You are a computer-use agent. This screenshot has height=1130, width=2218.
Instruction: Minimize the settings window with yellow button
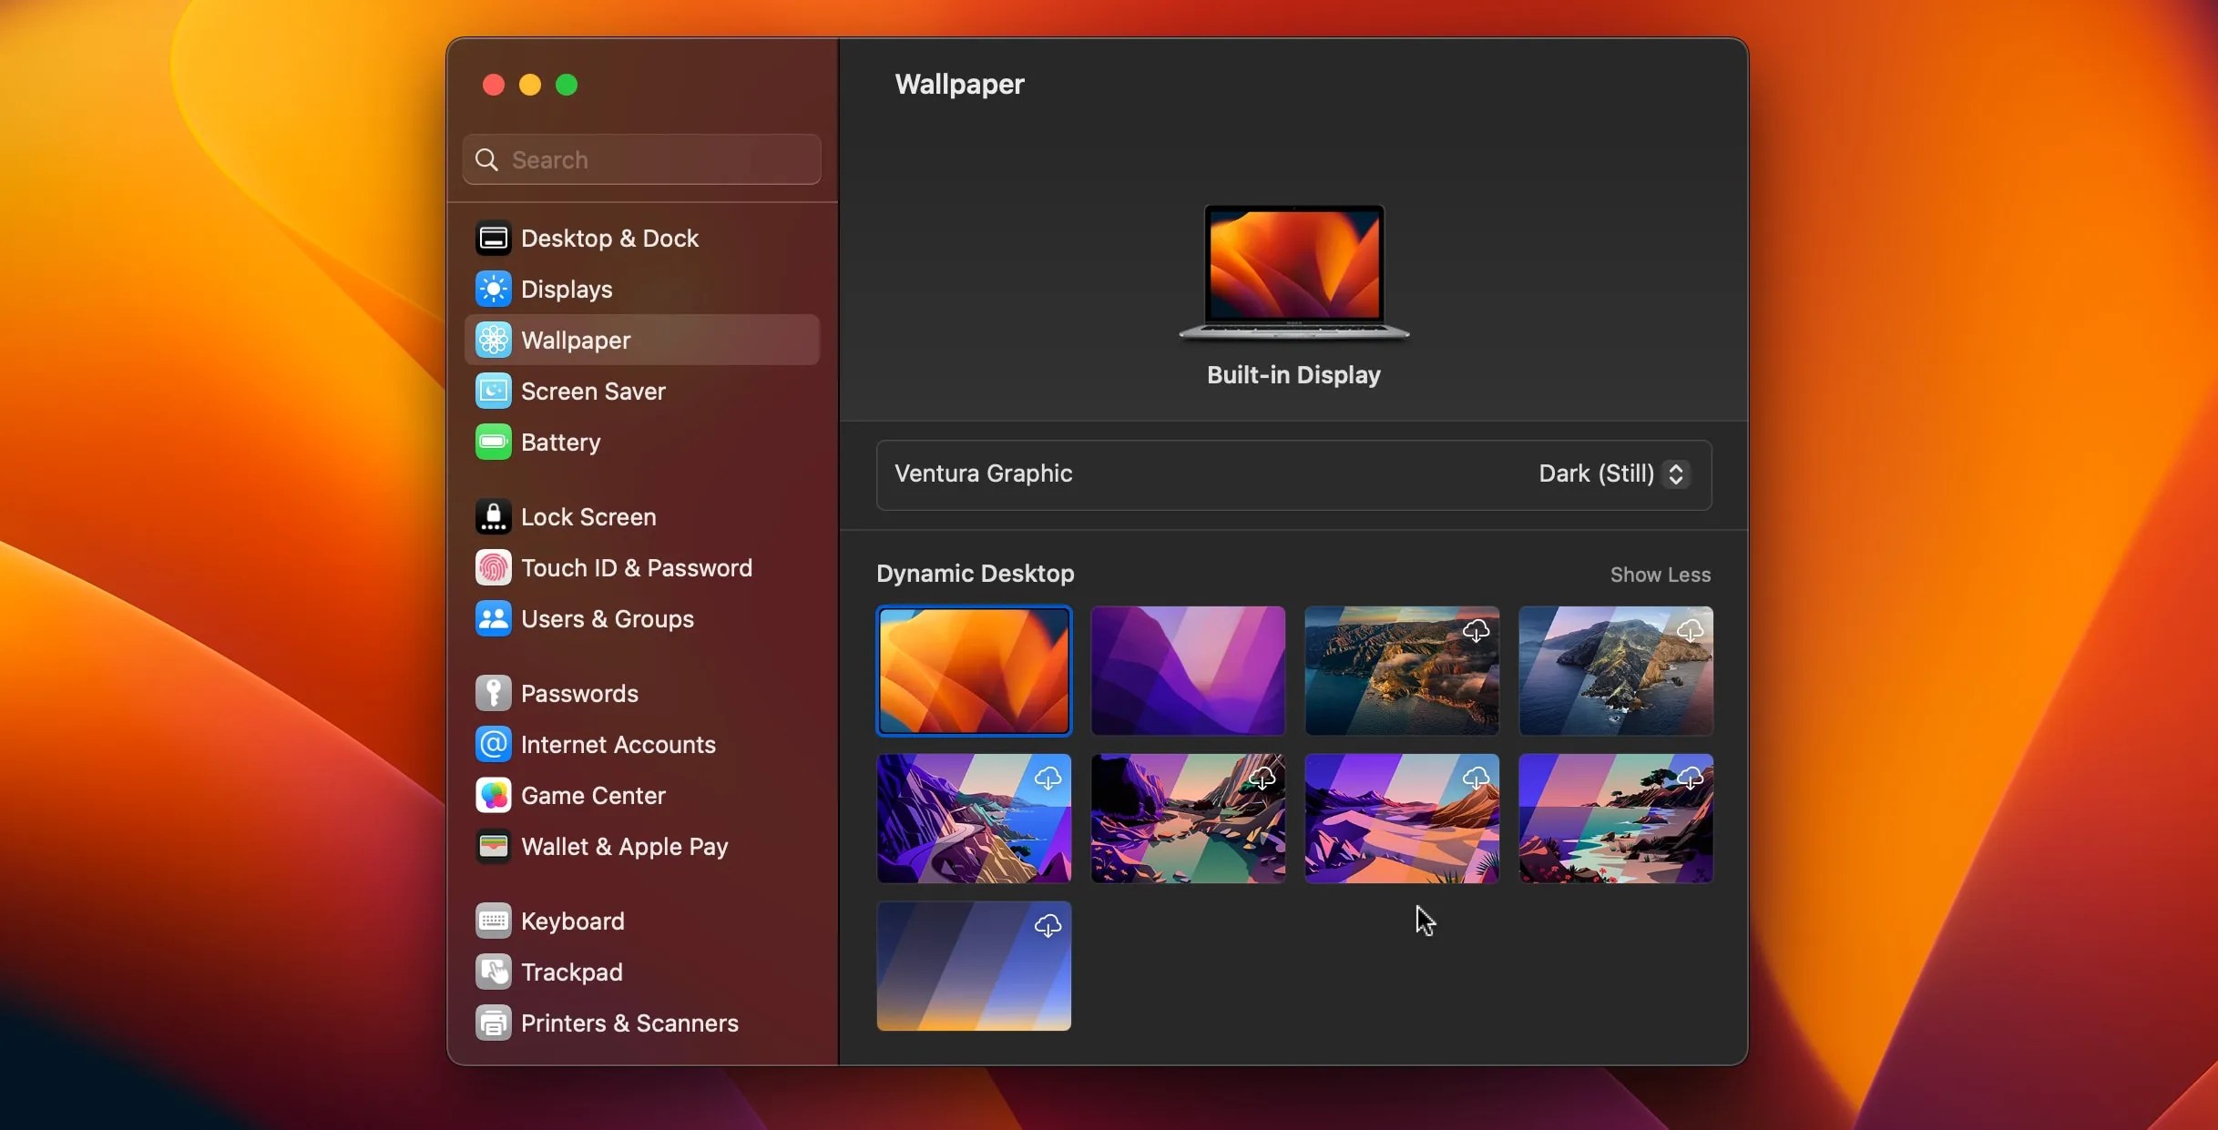[x=529, y=85]
